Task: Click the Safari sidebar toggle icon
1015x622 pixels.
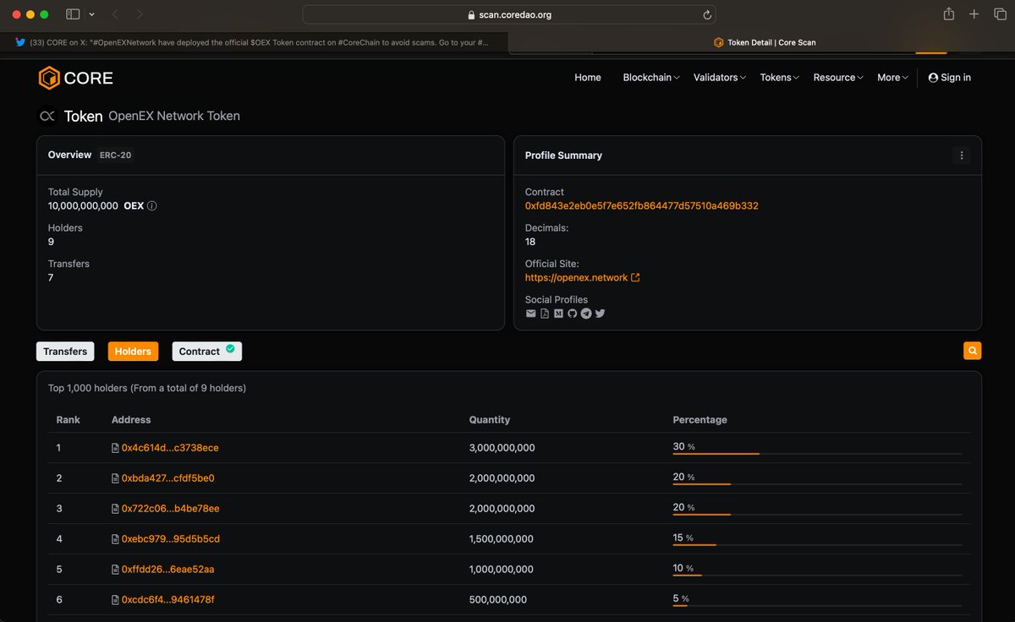Action: click(73, 14)
